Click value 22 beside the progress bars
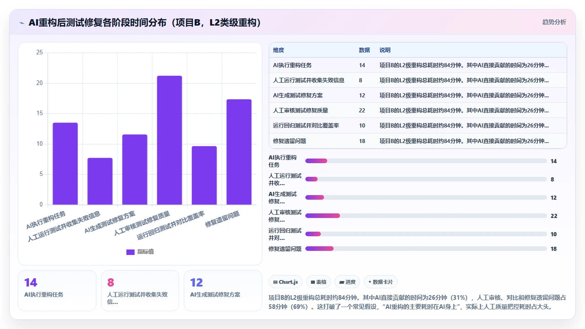Screen dimensions: 585x329 [x=554, y=216]
